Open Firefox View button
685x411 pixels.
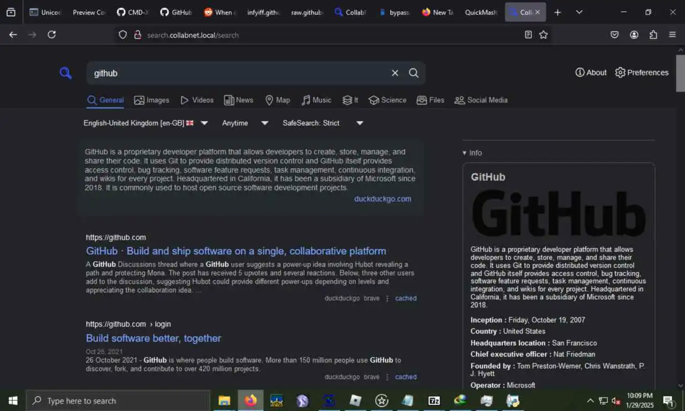[x=11, y=12]
